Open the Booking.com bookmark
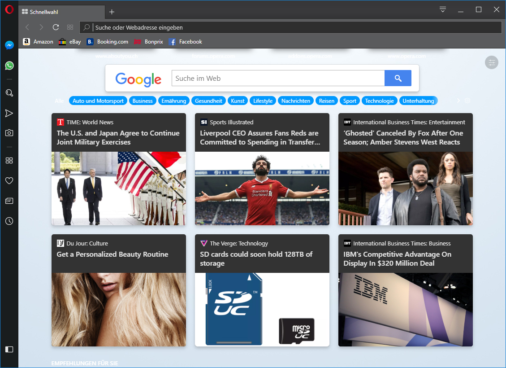Viewport: 506px width, 368px height. pyautogui.click(x=108, y=42)
